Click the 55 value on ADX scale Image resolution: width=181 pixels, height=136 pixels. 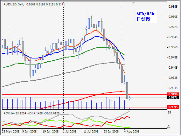170,112
